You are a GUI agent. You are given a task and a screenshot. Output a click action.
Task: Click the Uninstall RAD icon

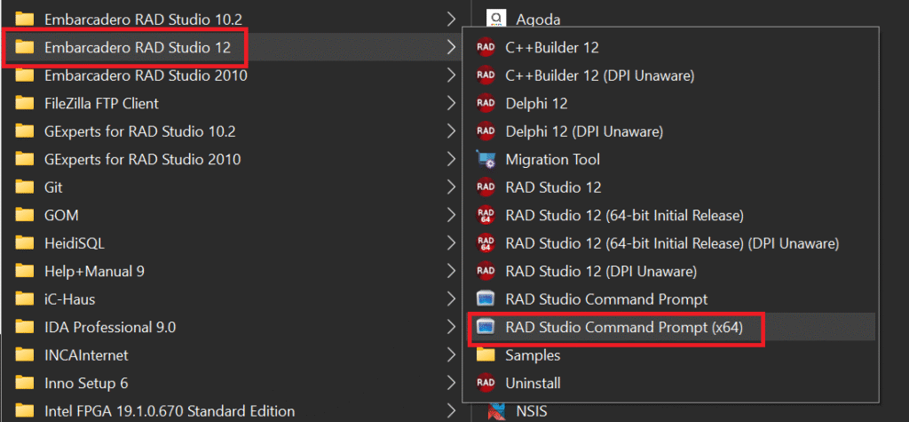coord(486,384)
